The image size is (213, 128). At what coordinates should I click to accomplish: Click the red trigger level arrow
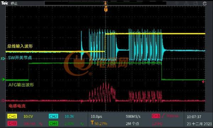203,82
